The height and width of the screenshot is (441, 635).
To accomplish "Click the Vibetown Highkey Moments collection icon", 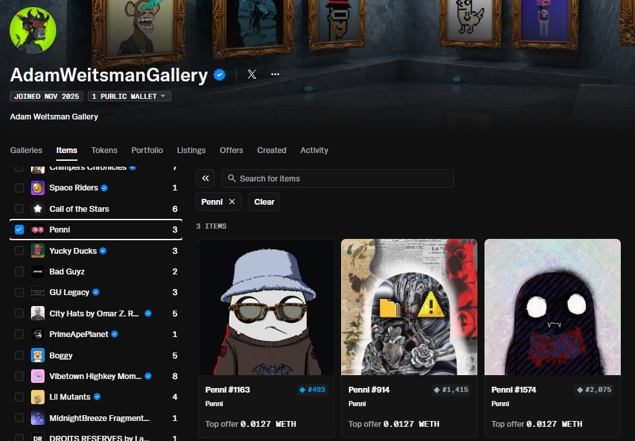I will [x=37, y=376].
